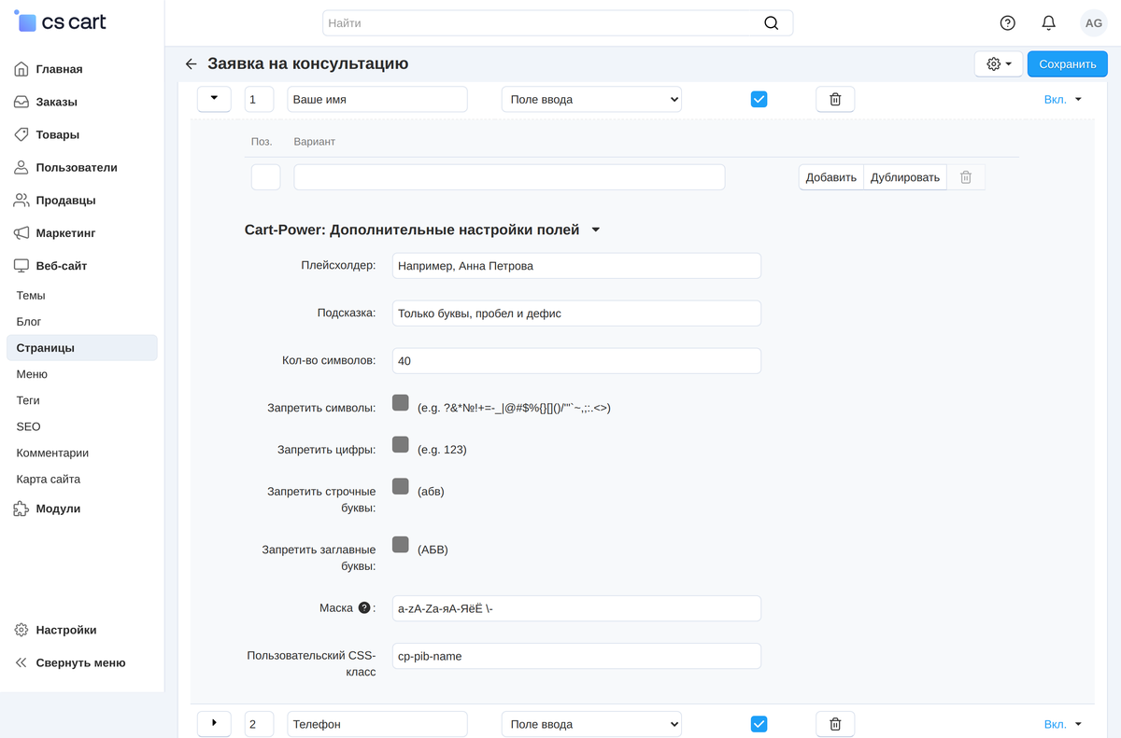
Task: Click the Плейсхолдер input field
Action: click(576, 266)
